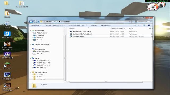Click the CPU meter gadget dial
Viewport: 170px width, 95px height.
tap(152, 7)
